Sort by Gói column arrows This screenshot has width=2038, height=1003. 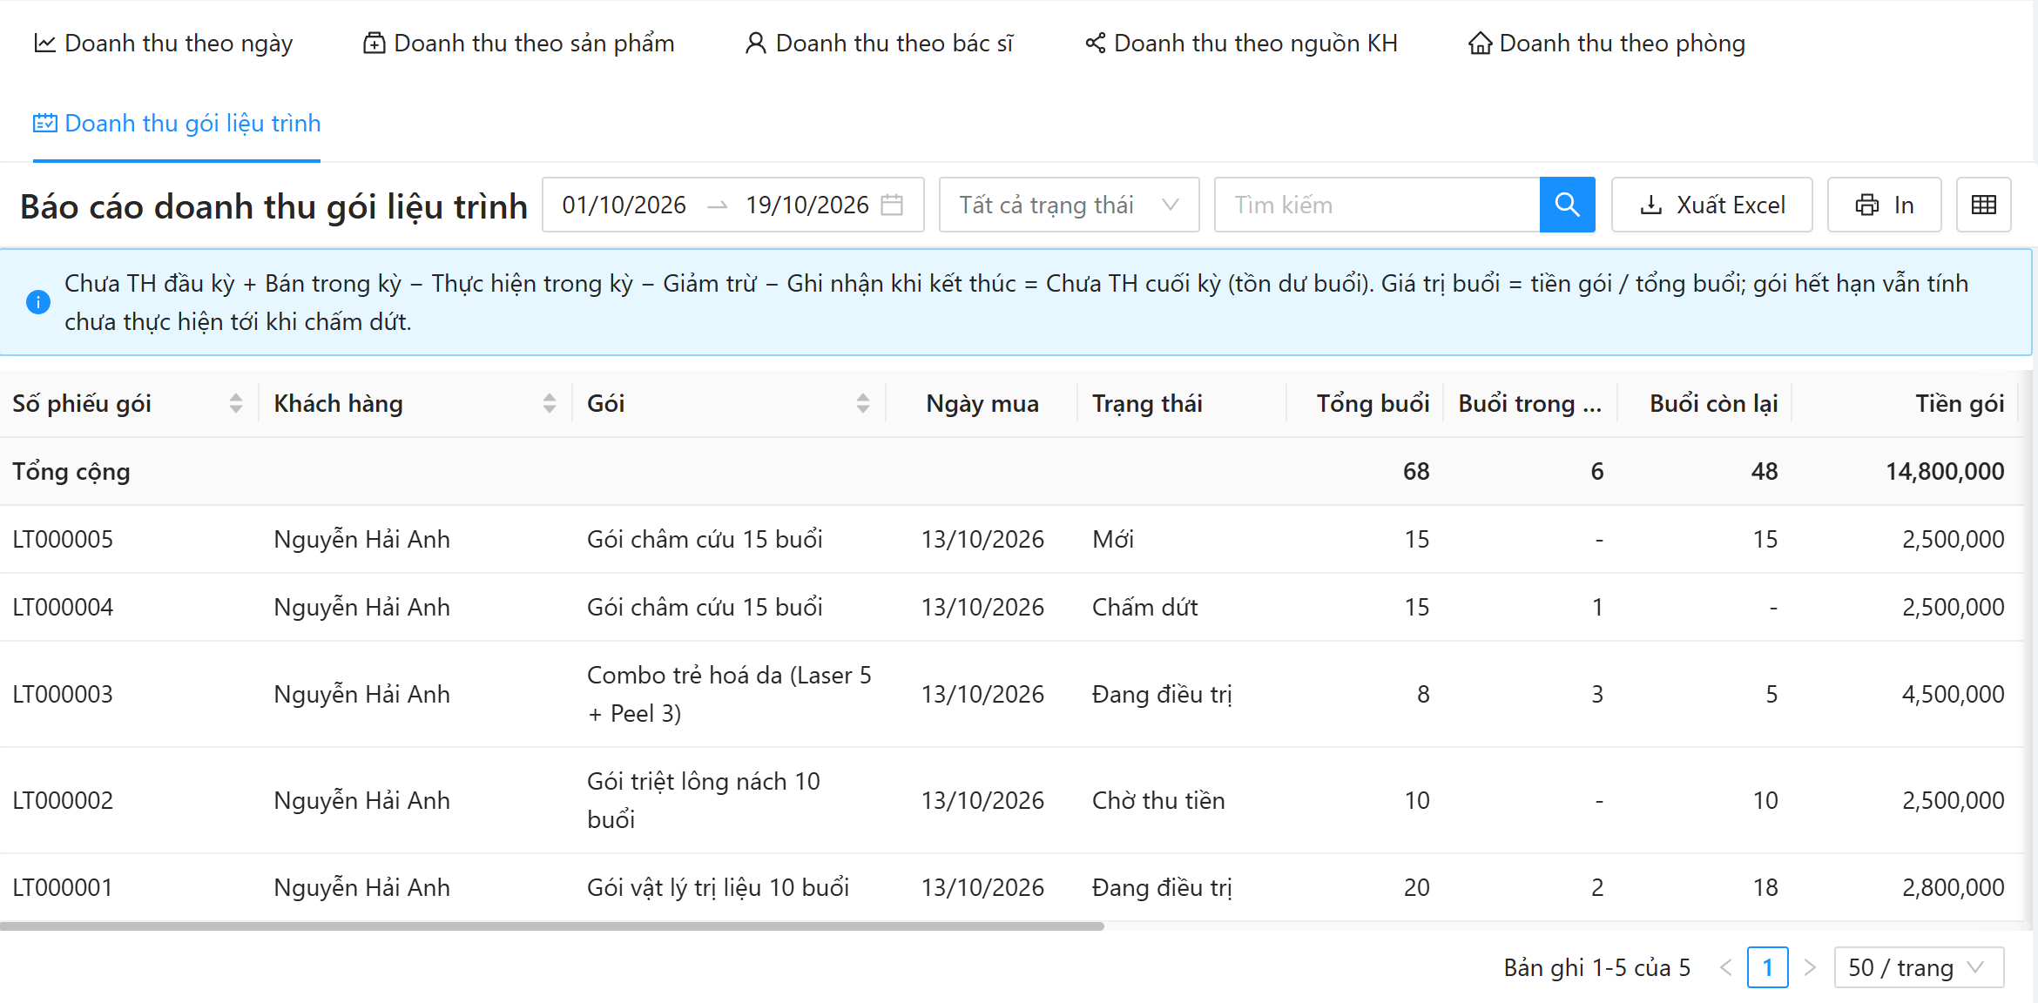coord(863,403)
